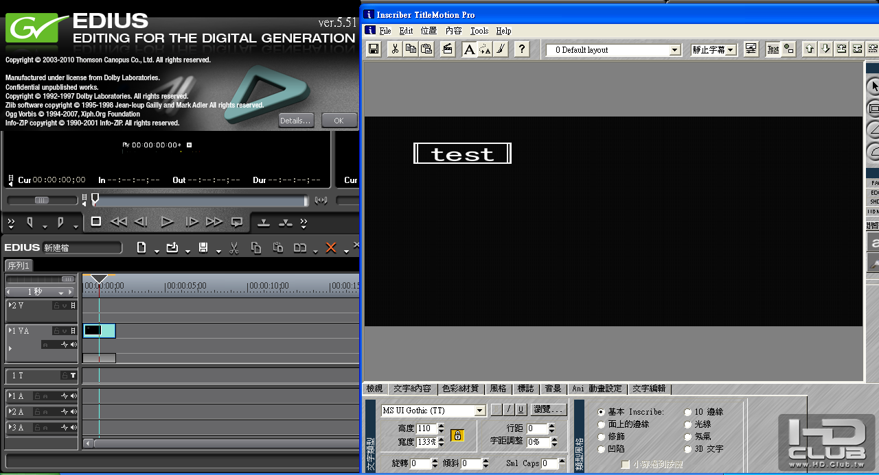Select the 修飾 radio button

(x=602, y=437)
